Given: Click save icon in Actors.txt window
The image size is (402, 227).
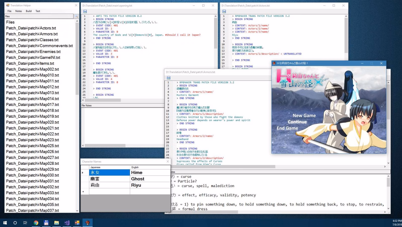Looking at the screenshot, I should (224, 11).
